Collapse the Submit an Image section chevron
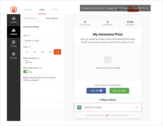Viewport: 163px width, 126px height. pos(60,26)
